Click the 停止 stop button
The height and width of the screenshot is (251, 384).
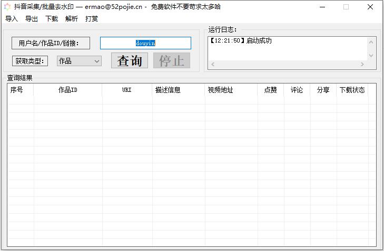172,60
